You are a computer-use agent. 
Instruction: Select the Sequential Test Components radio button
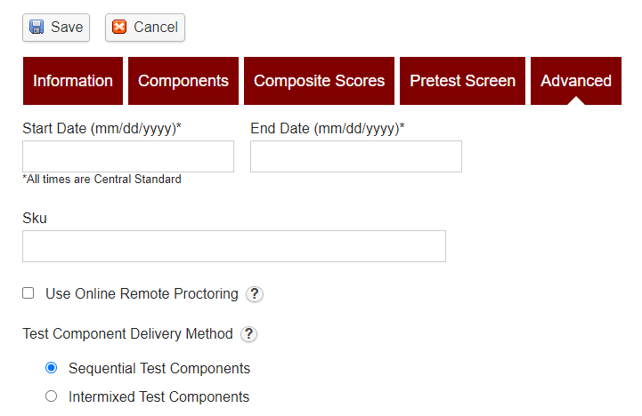51,368
